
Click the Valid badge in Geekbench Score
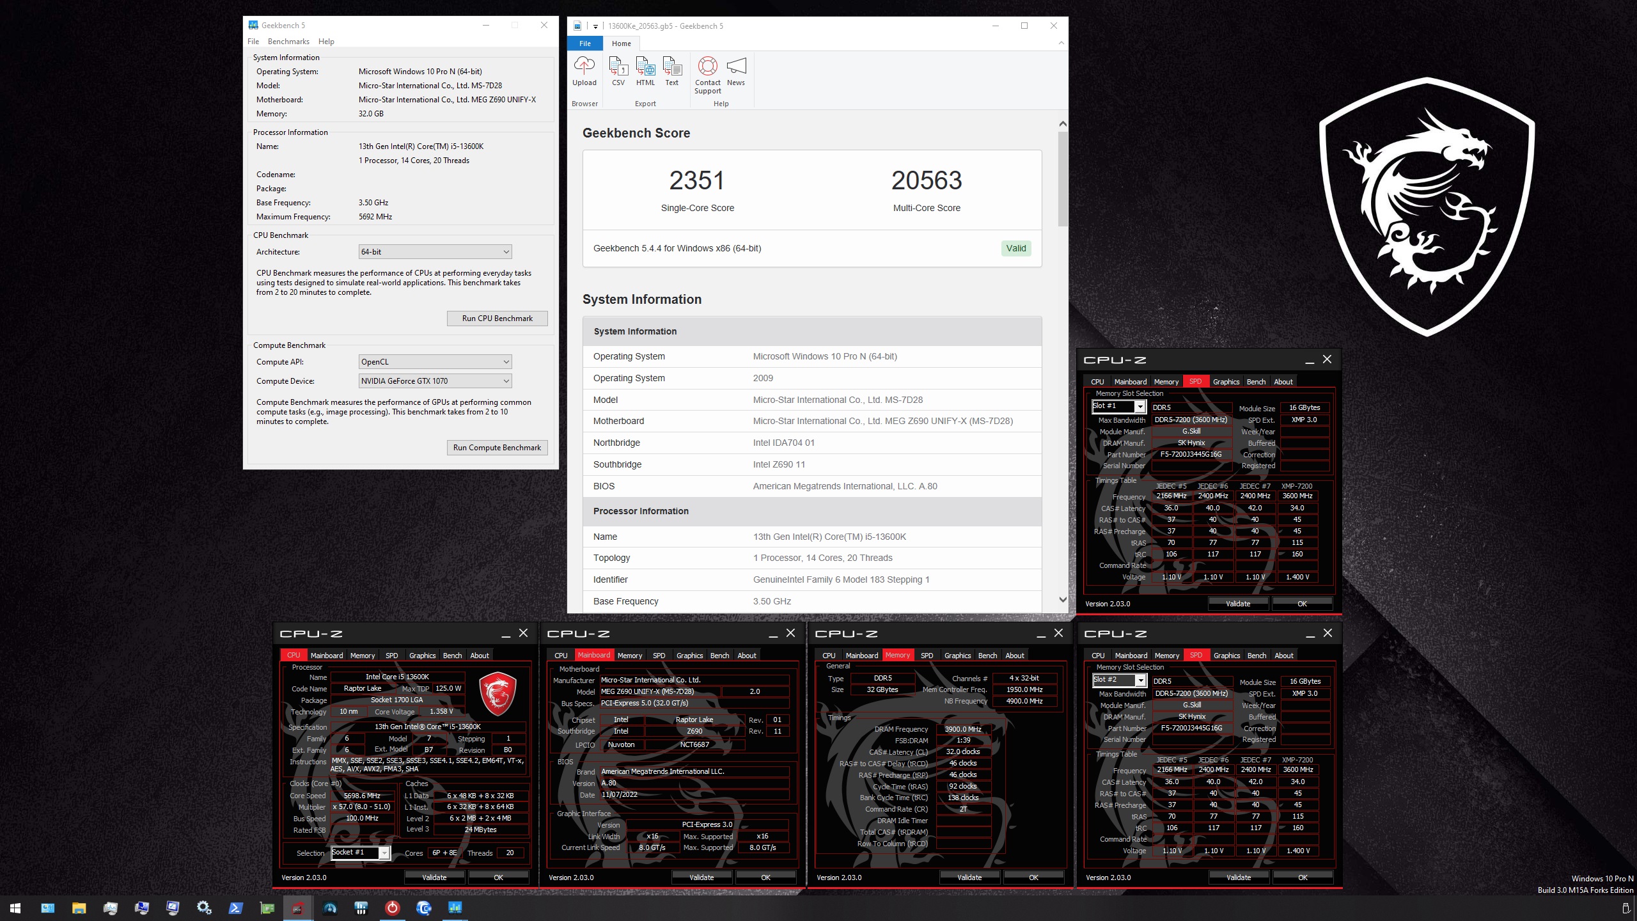coord(1015,248)
